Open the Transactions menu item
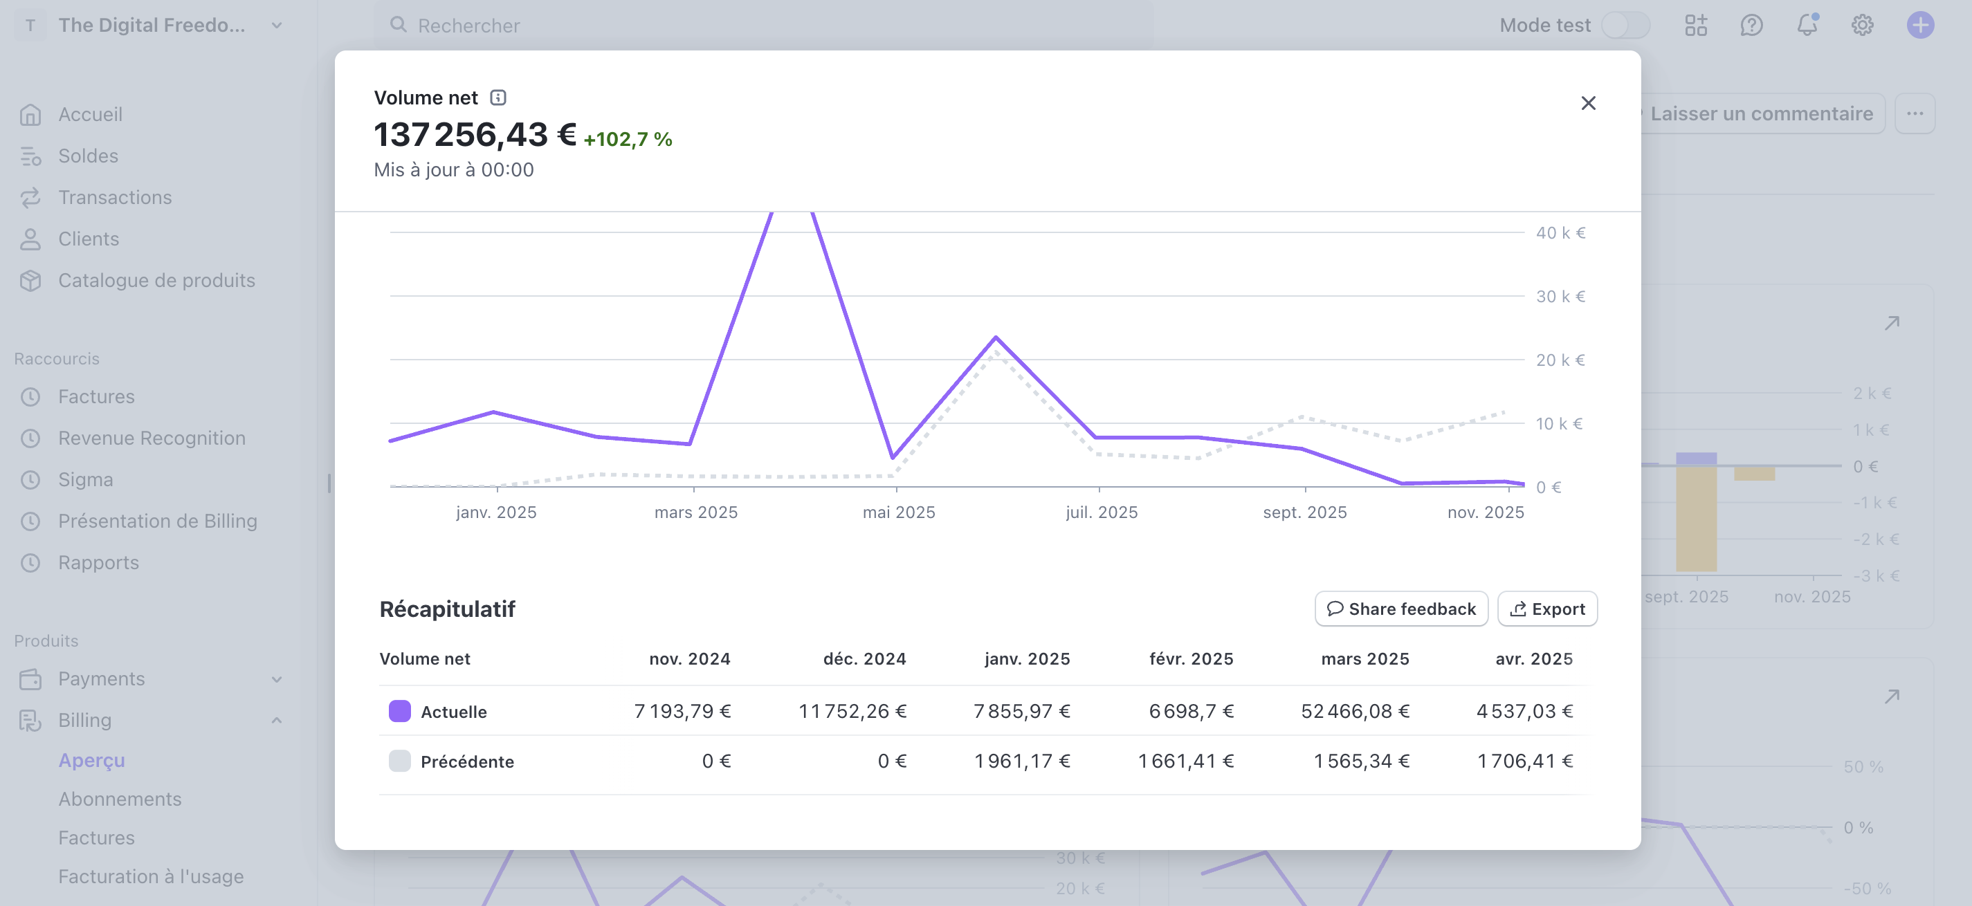 coord(115,197)
